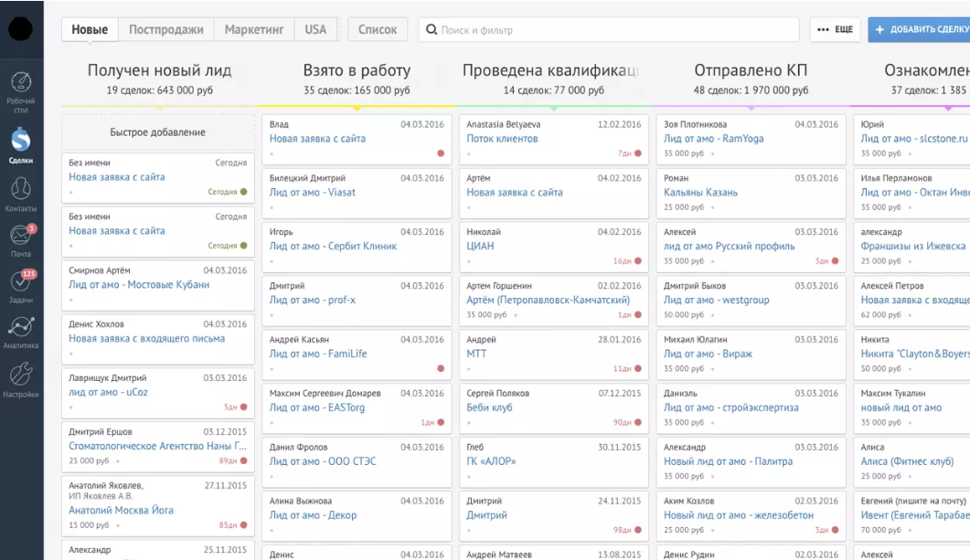Open Новый лид от амо - Палитра deal
Viewport: 970px width, 560px height.
coord(728,461)
